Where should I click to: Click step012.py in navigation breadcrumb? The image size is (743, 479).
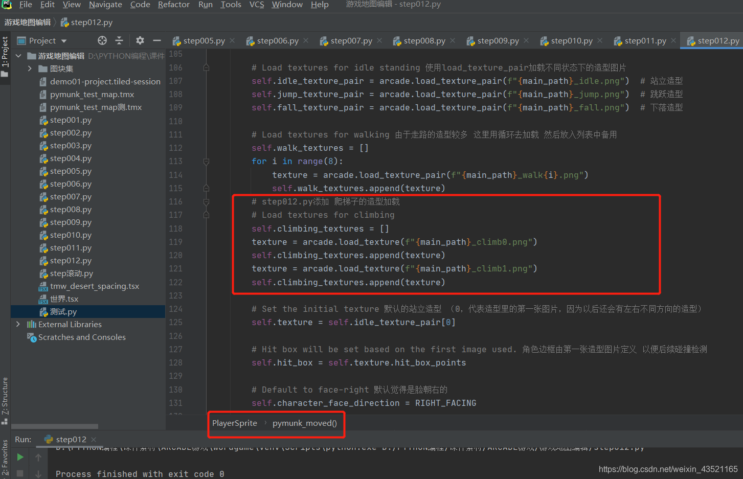86,22
